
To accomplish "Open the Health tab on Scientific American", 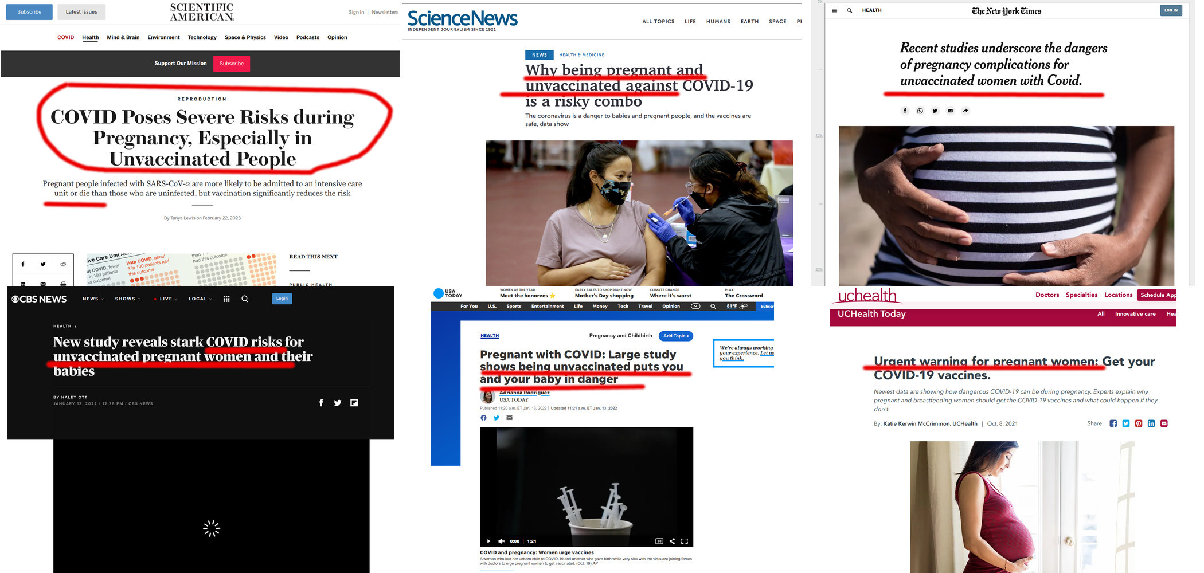I will 90,37.
